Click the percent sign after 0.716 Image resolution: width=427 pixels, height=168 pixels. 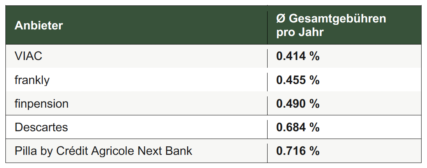tap(314, 151)
